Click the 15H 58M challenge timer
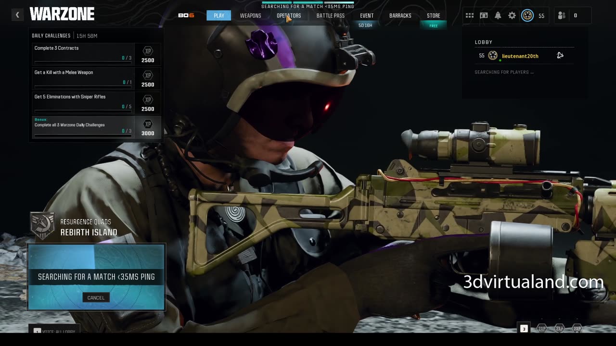Image resolution: width=616 pixels, height=346 pixels. click(87, 36)
